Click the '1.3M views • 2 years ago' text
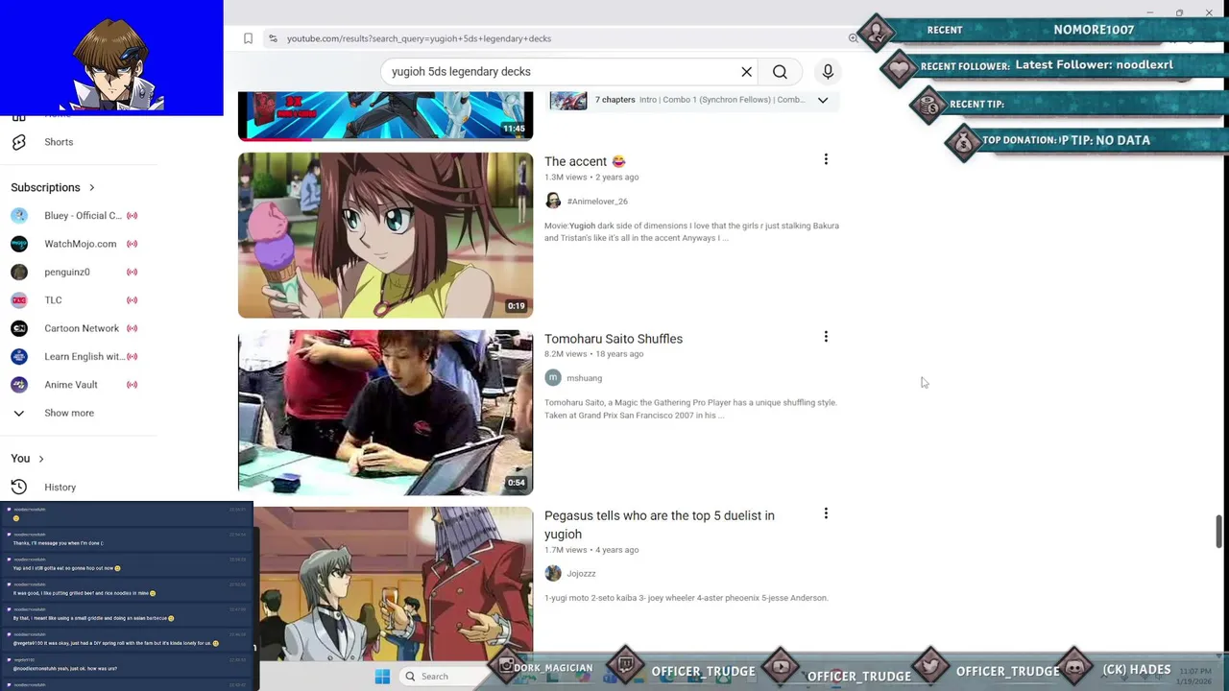This screenshot has width=1229, height=691. 591,178
